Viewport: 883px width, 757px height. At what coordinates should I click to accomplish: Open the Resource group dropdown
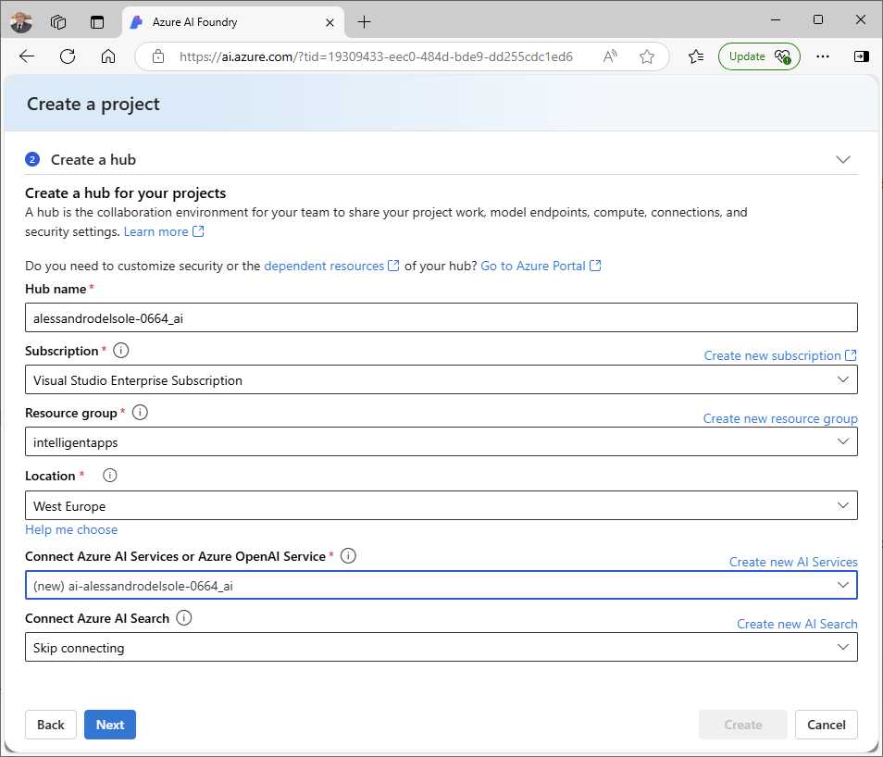(441, 441)
